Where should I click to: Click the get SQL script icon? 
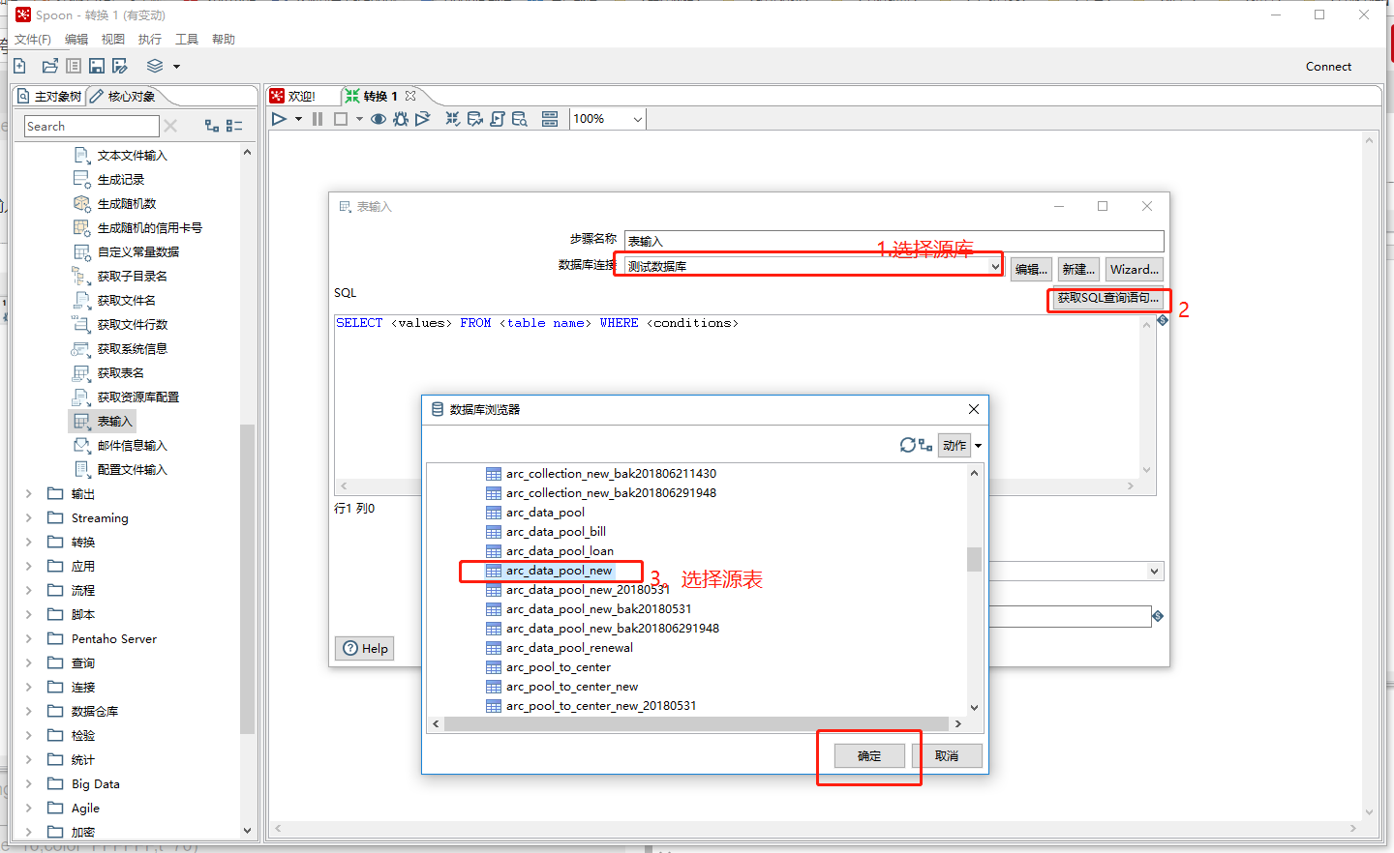(x=498, y=119)
